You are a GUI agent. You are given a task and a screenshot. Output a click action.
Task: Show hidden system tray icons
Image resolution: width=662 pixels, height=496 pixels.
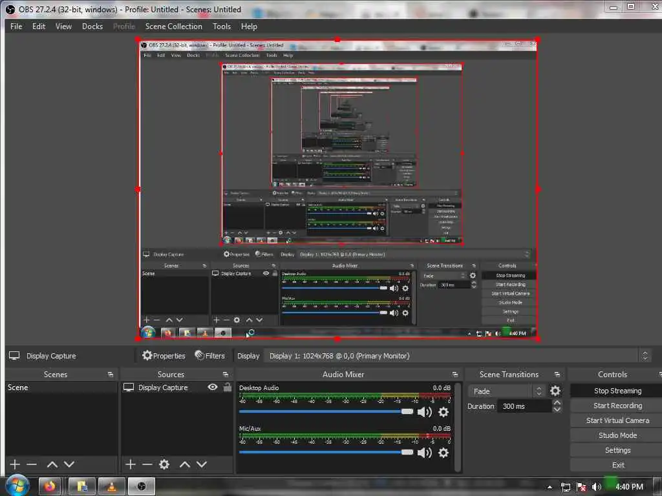pos(550,487)
